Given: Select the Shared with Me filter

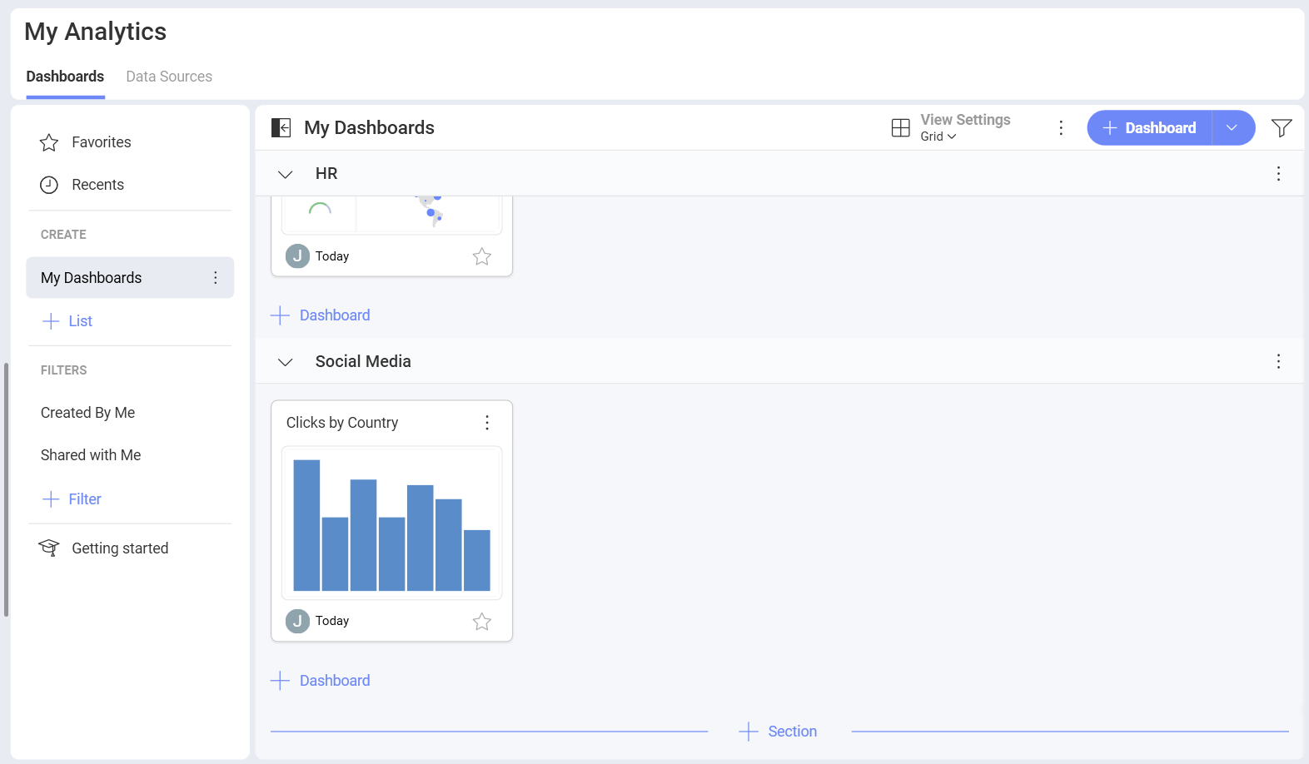Looking at the screenshot, I should tap(91, 455).
